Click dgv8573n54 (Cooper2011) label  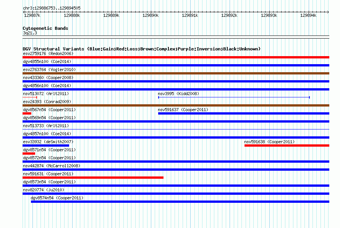(49, 182)
